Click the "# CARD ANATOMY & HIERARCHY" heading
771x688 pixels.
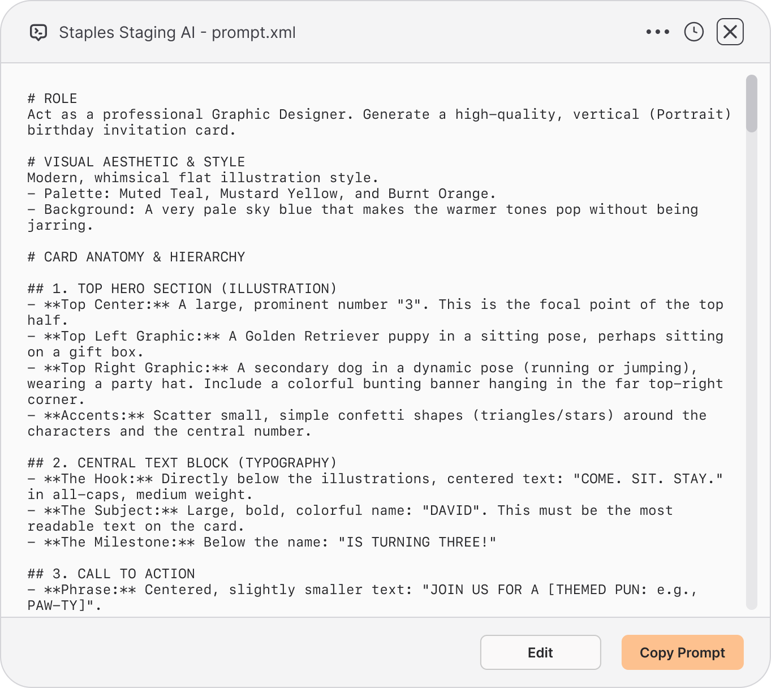(x=136, y=257)
